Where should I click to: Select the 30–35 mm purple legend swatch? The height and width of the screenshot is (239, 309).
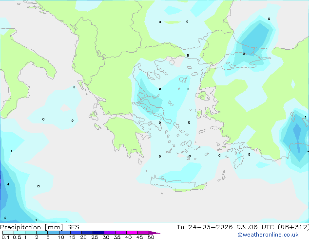point(110,233)
